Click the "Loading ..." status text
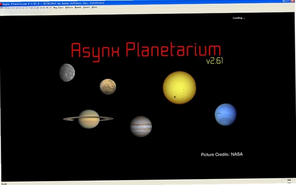Viewport: 296px width, 185px height. pos(239,18)
